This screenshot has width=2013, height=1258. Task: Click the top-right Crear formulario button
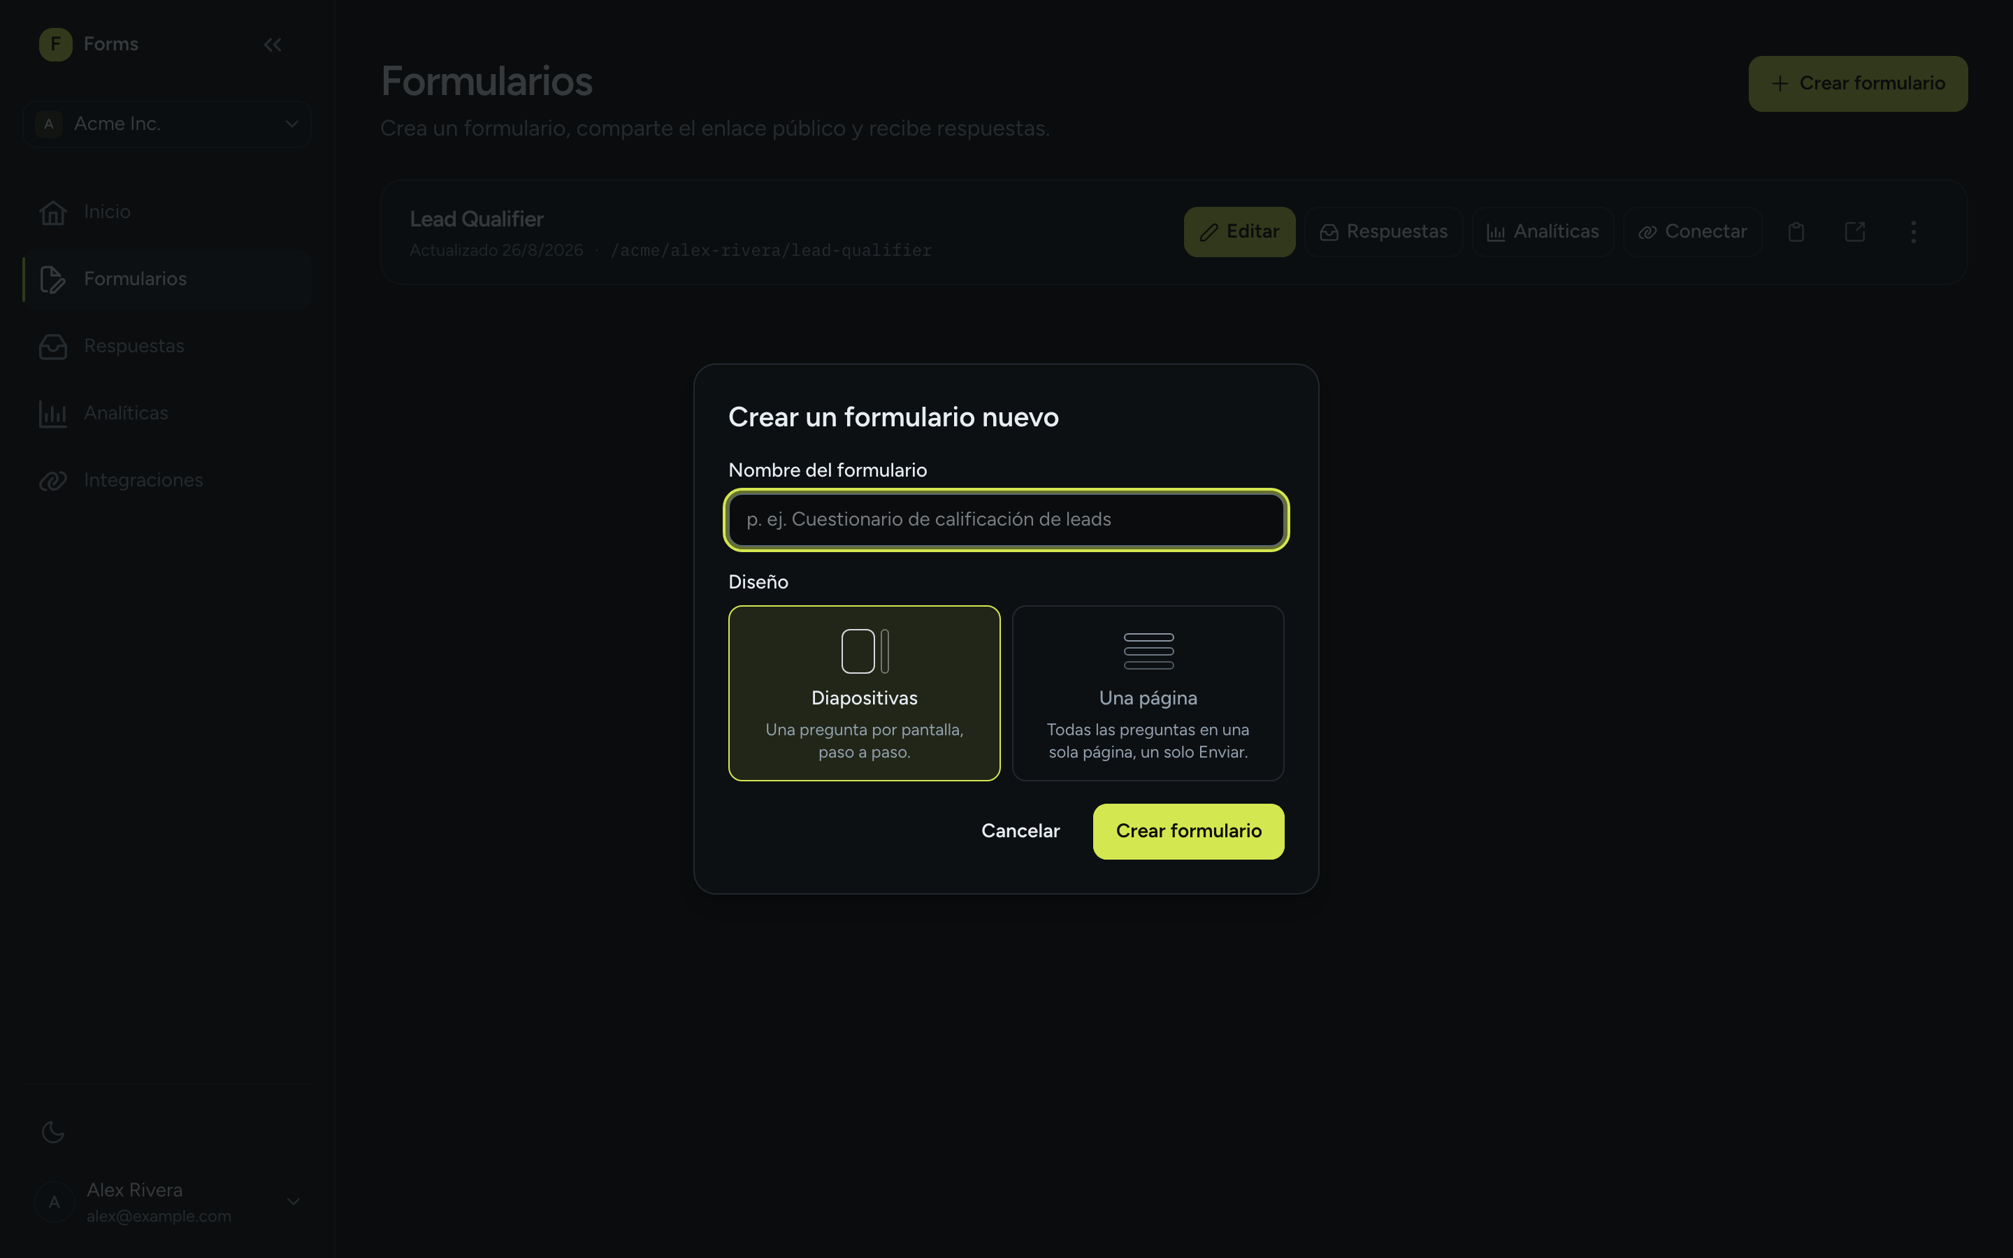tap(1857, 84)
